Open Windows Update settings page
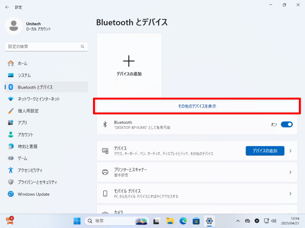This screenshot has height=228, width=305. pos(46,194)
